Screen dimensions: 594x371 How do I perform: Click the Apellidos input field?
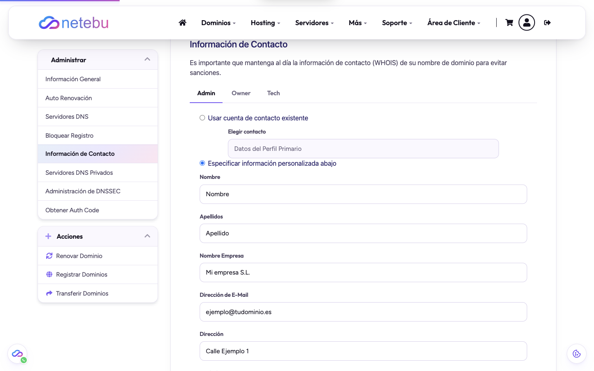tap(363, 233)
